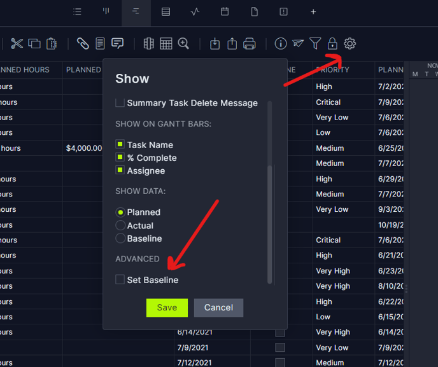This screenshot has height=367, width=438.
Task: Click the PRIORITY column header
Action: pyautogui.click(x=332, y=70)
